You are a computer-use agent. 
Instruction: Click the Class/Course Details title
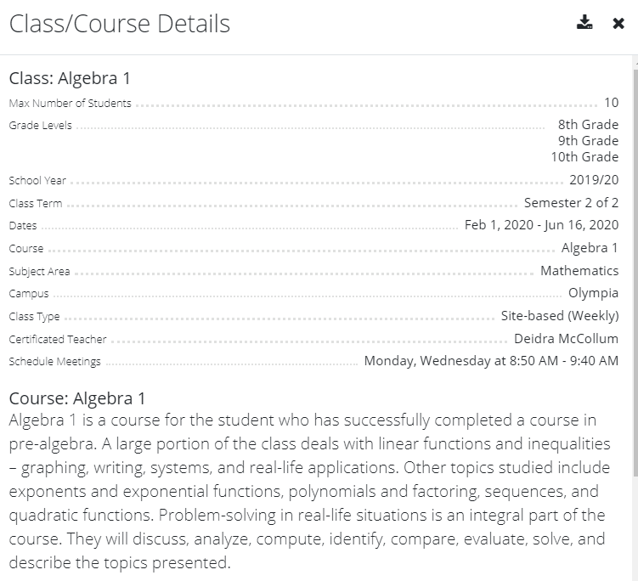(x=120, y=24)
